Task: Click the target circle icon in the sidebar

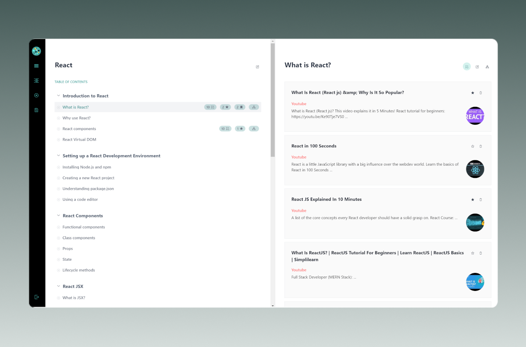Action: [x=36, y=95]
